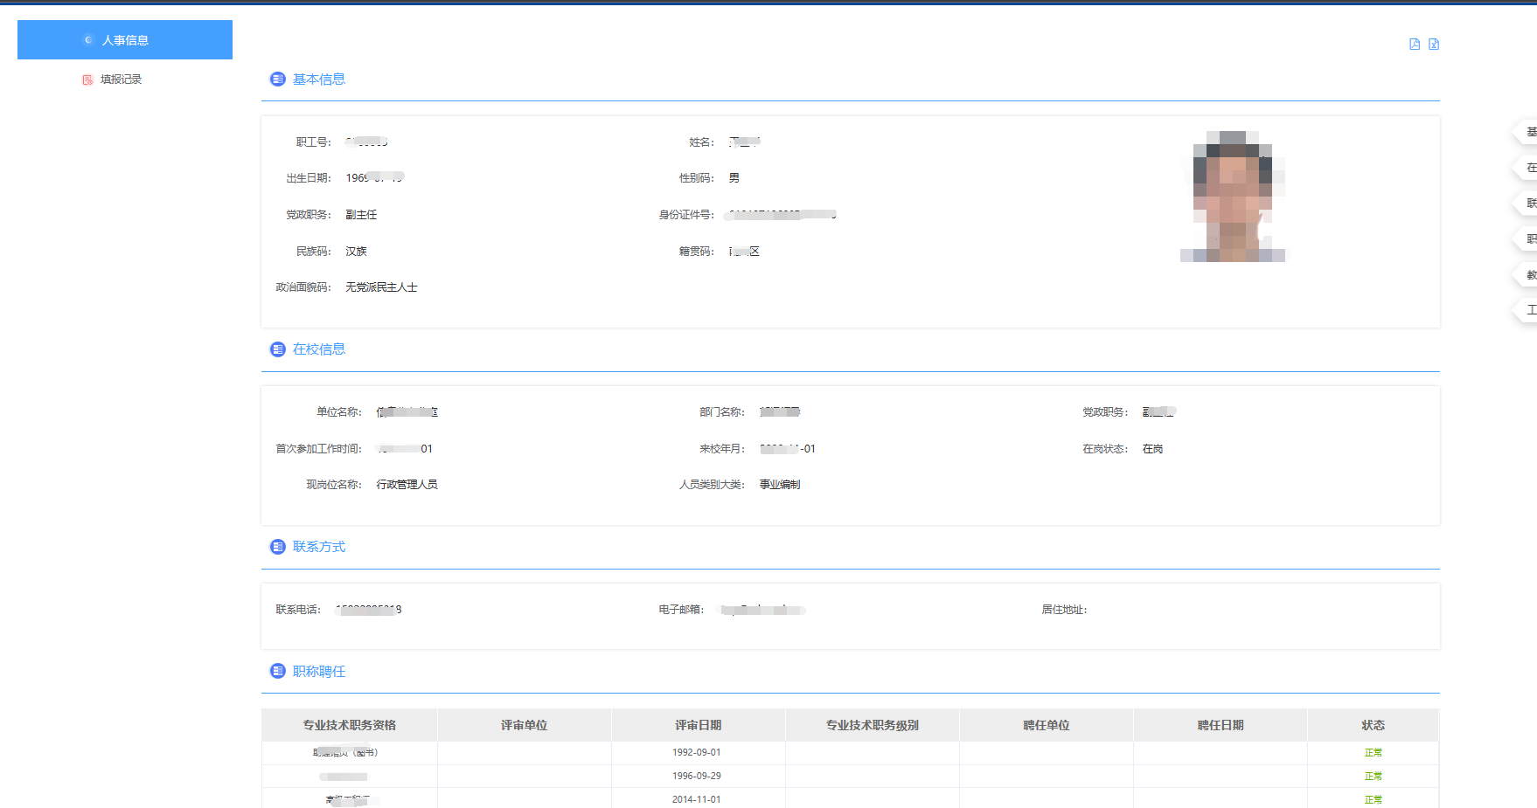Jump to section via anchor tab 联
This screenshot has height=808, width=1537.
pyautogui.click(x=1528, y=203)
